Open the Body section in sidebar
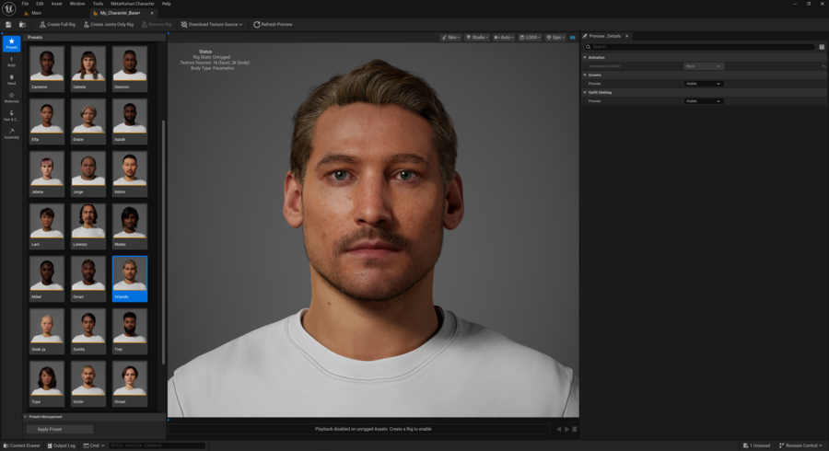 (11, 61)
